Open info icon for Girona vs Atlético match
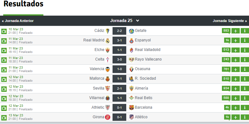Screen dimensions: 249x124 245,117
